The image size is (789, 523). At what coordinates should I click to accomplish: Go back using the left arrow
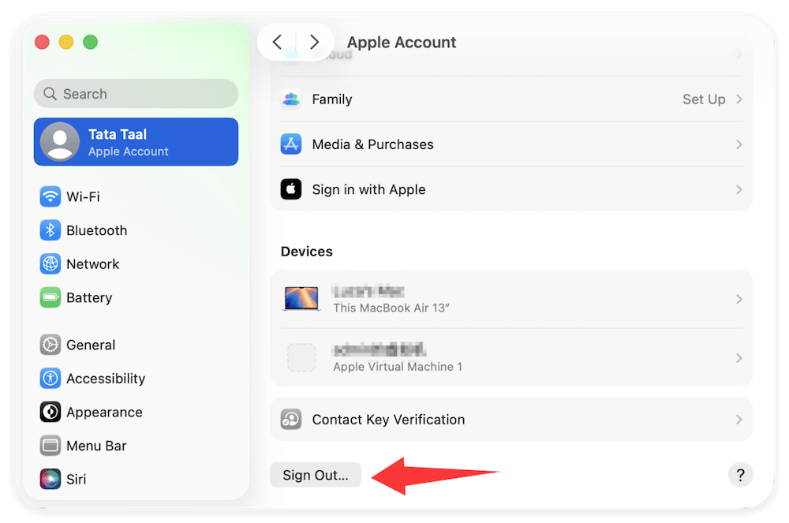[277, 43]
